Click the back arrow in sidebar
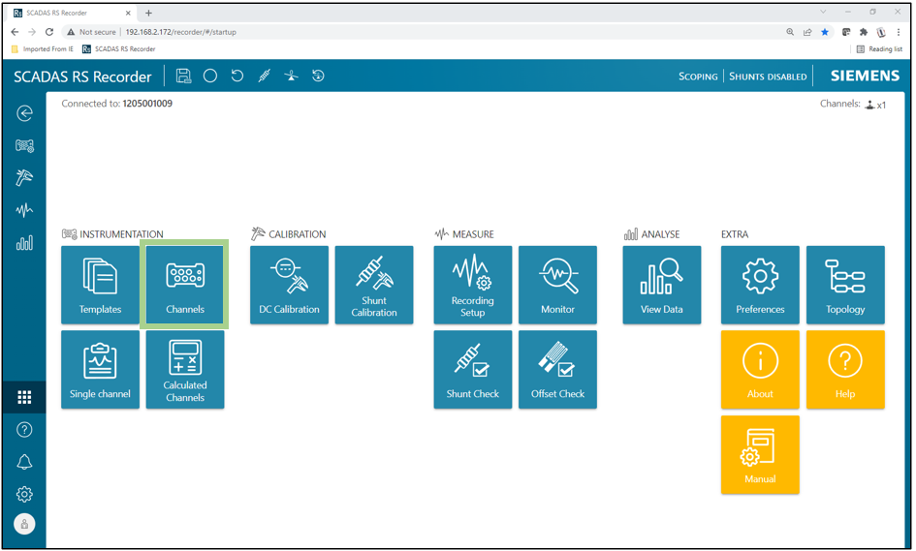This screenshot has width=916, height=551. click(x=25, y=113)
